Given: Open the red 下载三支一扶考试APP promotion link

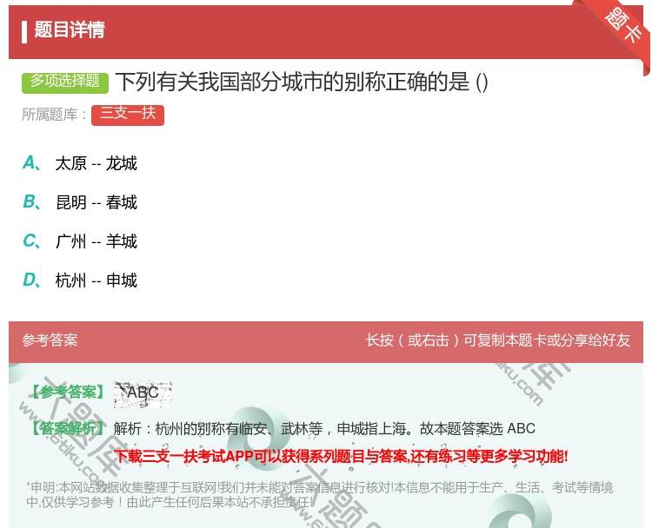Looking at the screenshot, I should click(x=341, y=457).
